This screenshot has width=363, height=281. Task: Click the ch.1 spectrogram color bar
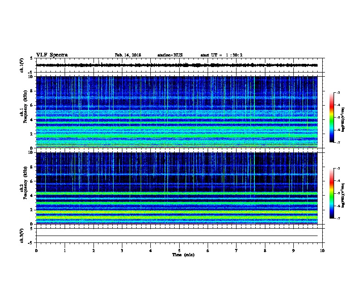pos(332,118)
